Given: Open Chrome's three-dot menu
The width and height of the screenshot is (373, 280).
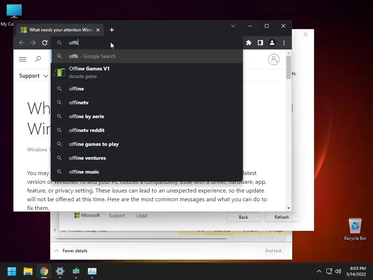Looking at the screenshot, I should click(284, 43).
